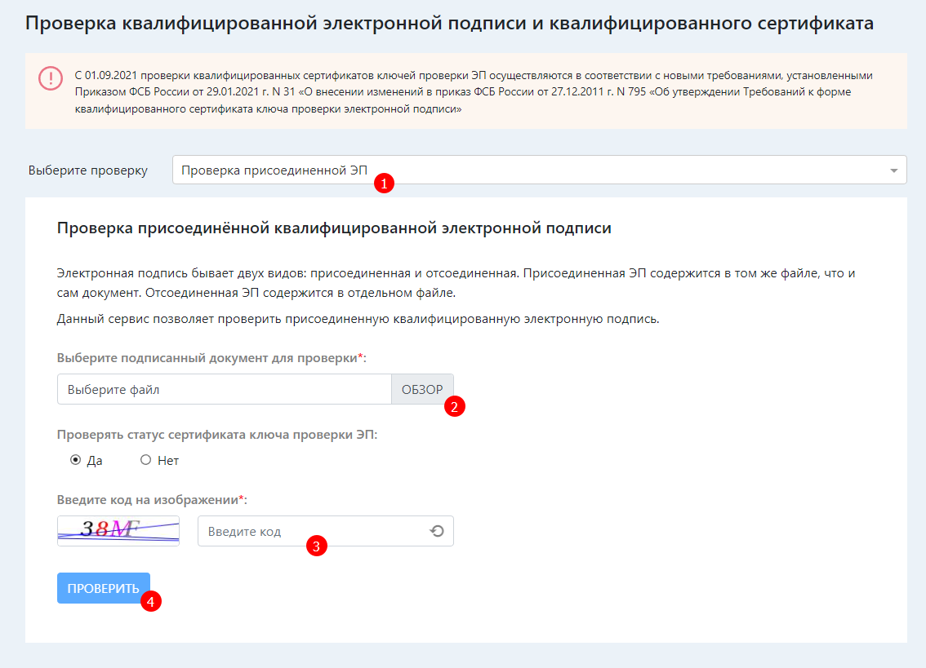Click label "Проверять статус сертификата ключа проверки ЭП"
The width and height of the screenshot is (926, 668).
(217, 434)
